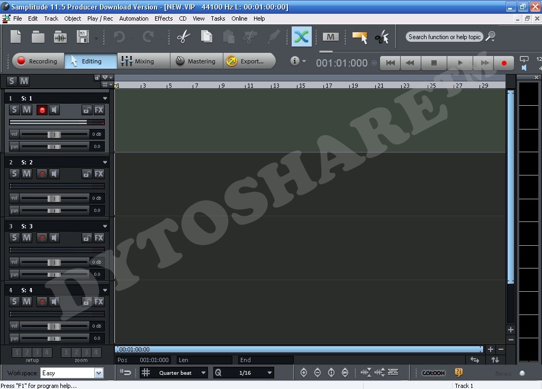The image size is (542, 389).
Task: Expand the track 2 dropdown arrow
Action: 105,162
